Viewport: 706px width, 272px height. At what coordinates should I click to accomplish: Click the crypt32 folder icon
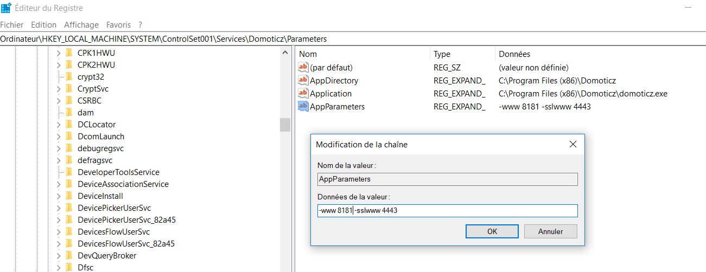point(69,77)
